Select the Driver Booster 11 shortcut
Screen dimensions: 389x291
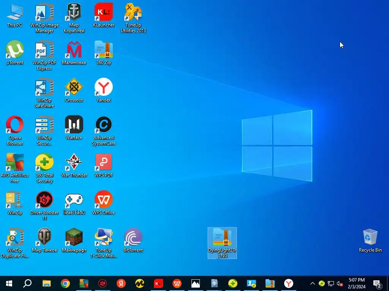click(x=44, y=206)
